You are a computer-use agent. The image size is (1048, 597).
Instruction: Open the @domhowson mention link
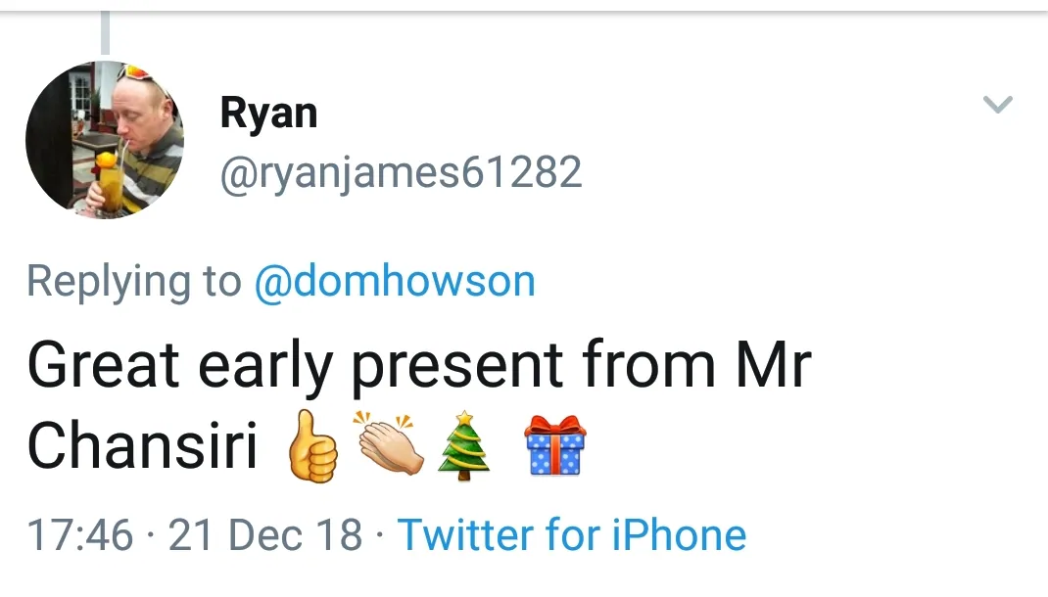(395, 282)
